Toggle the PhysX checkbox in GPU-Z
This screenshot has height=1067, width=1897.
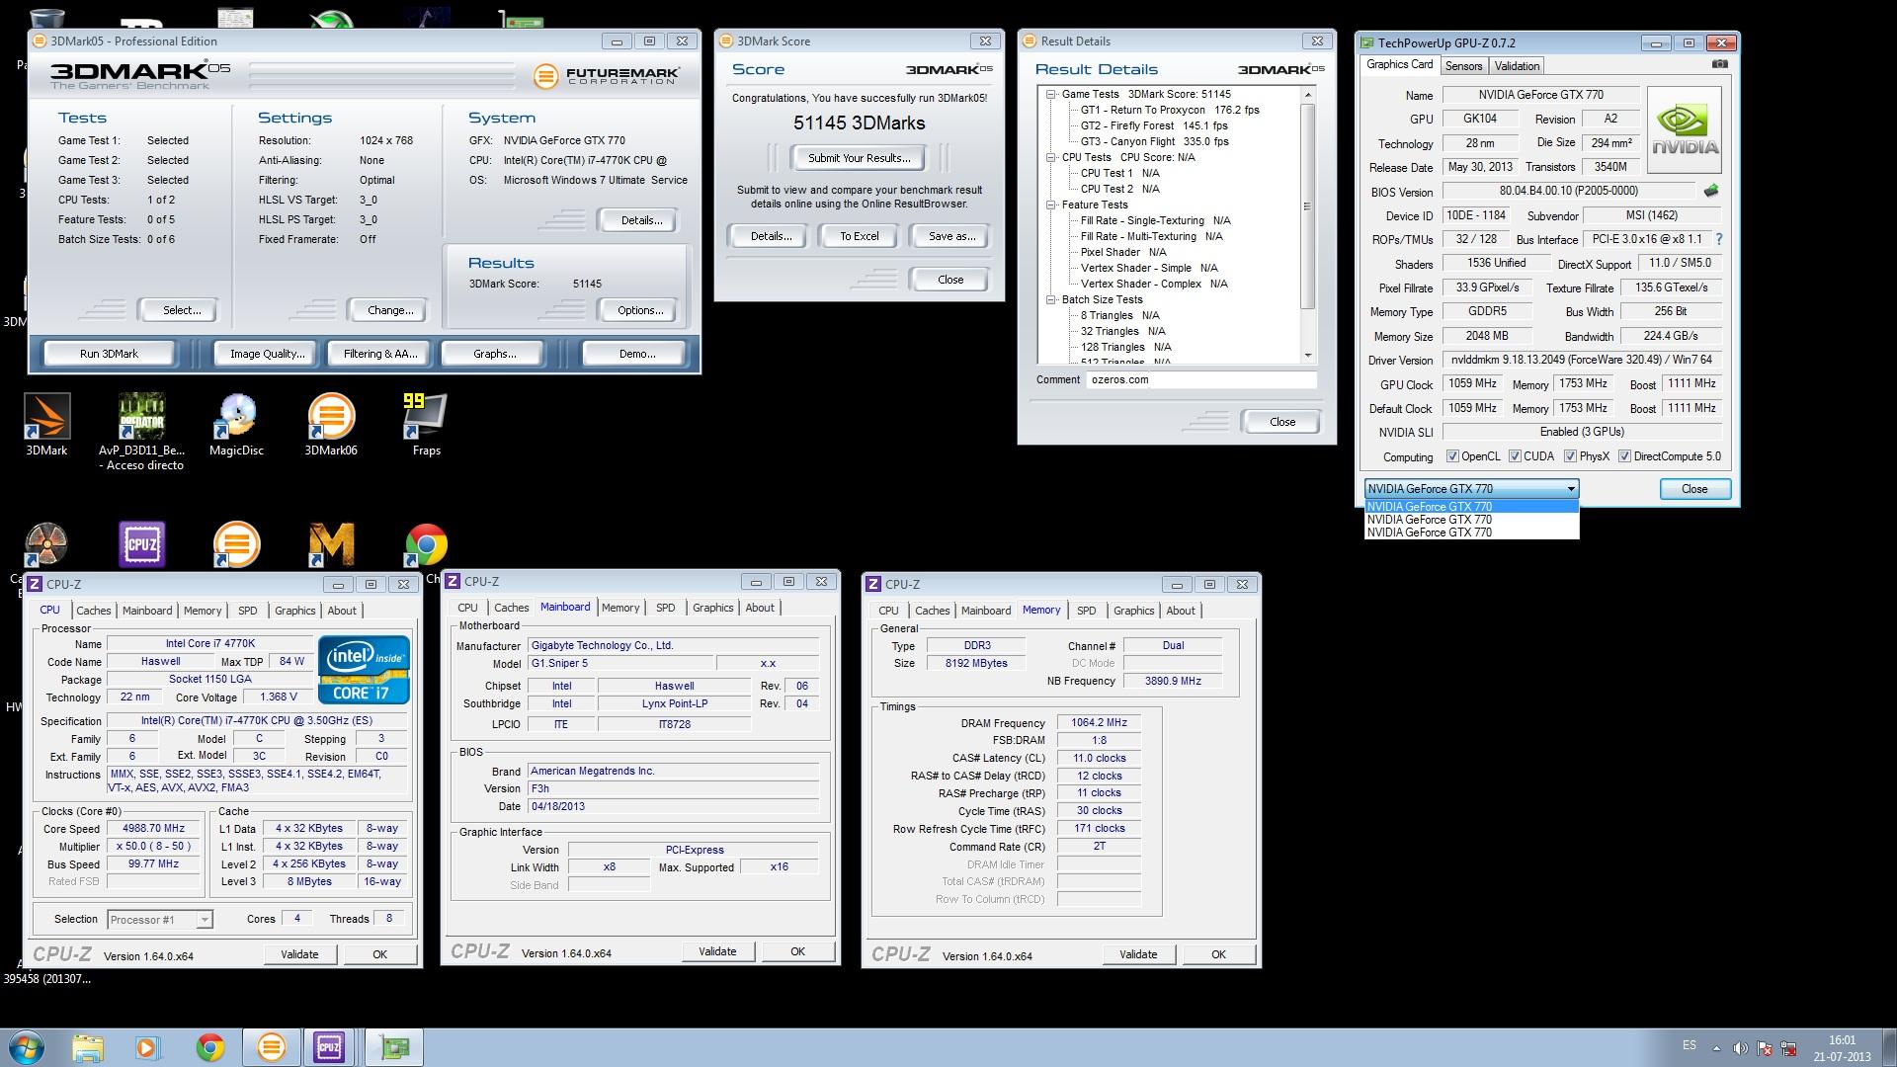(x=1570, y=456)
